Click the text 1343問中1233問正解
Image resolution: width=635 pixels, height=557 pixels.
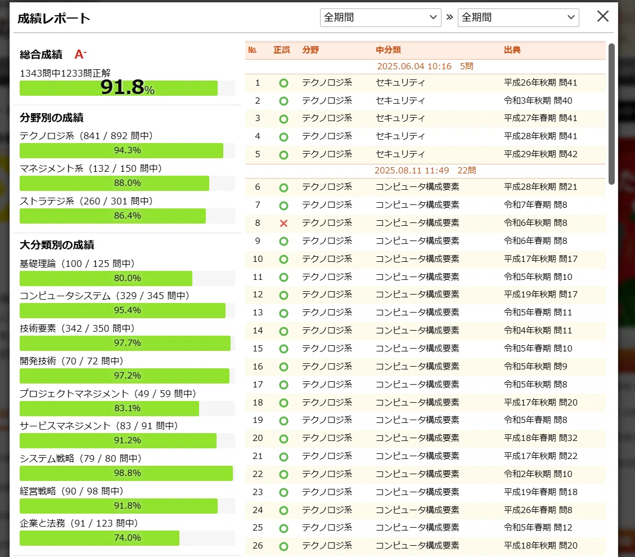[65, 73]
